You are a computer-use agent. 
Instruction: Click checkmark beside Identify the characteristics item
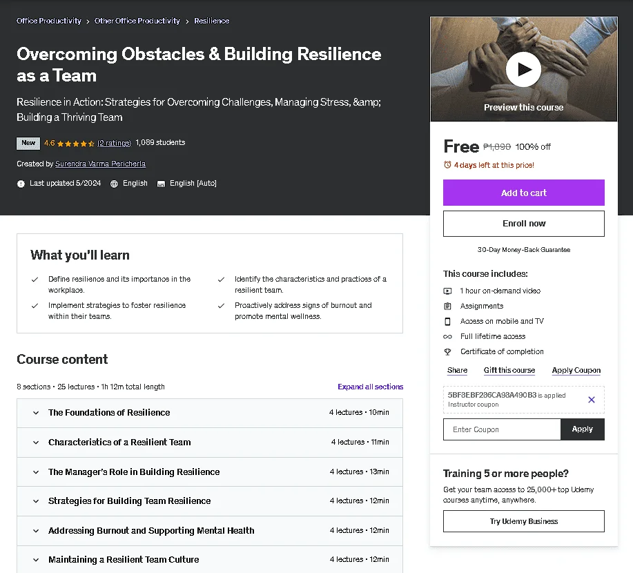point(221,280)
